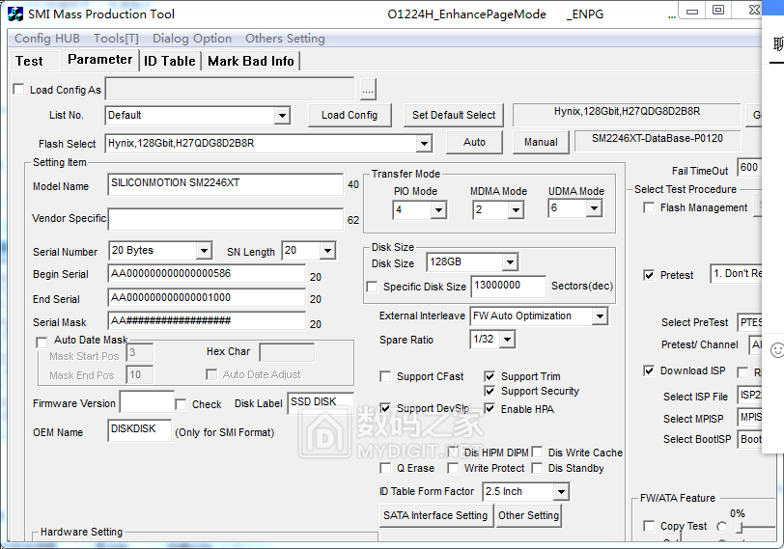This screenshot has width=784, height=549.
Task: Click the Specific Disk Size sectors field
Action: pos(508,287)
